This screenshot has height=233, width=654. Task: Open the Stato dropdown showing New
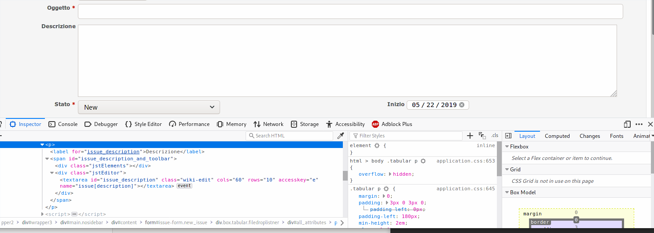149,107
